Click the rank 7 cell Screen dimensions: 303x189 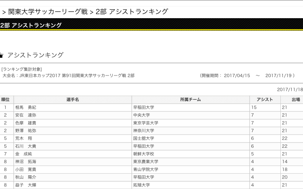5,154
